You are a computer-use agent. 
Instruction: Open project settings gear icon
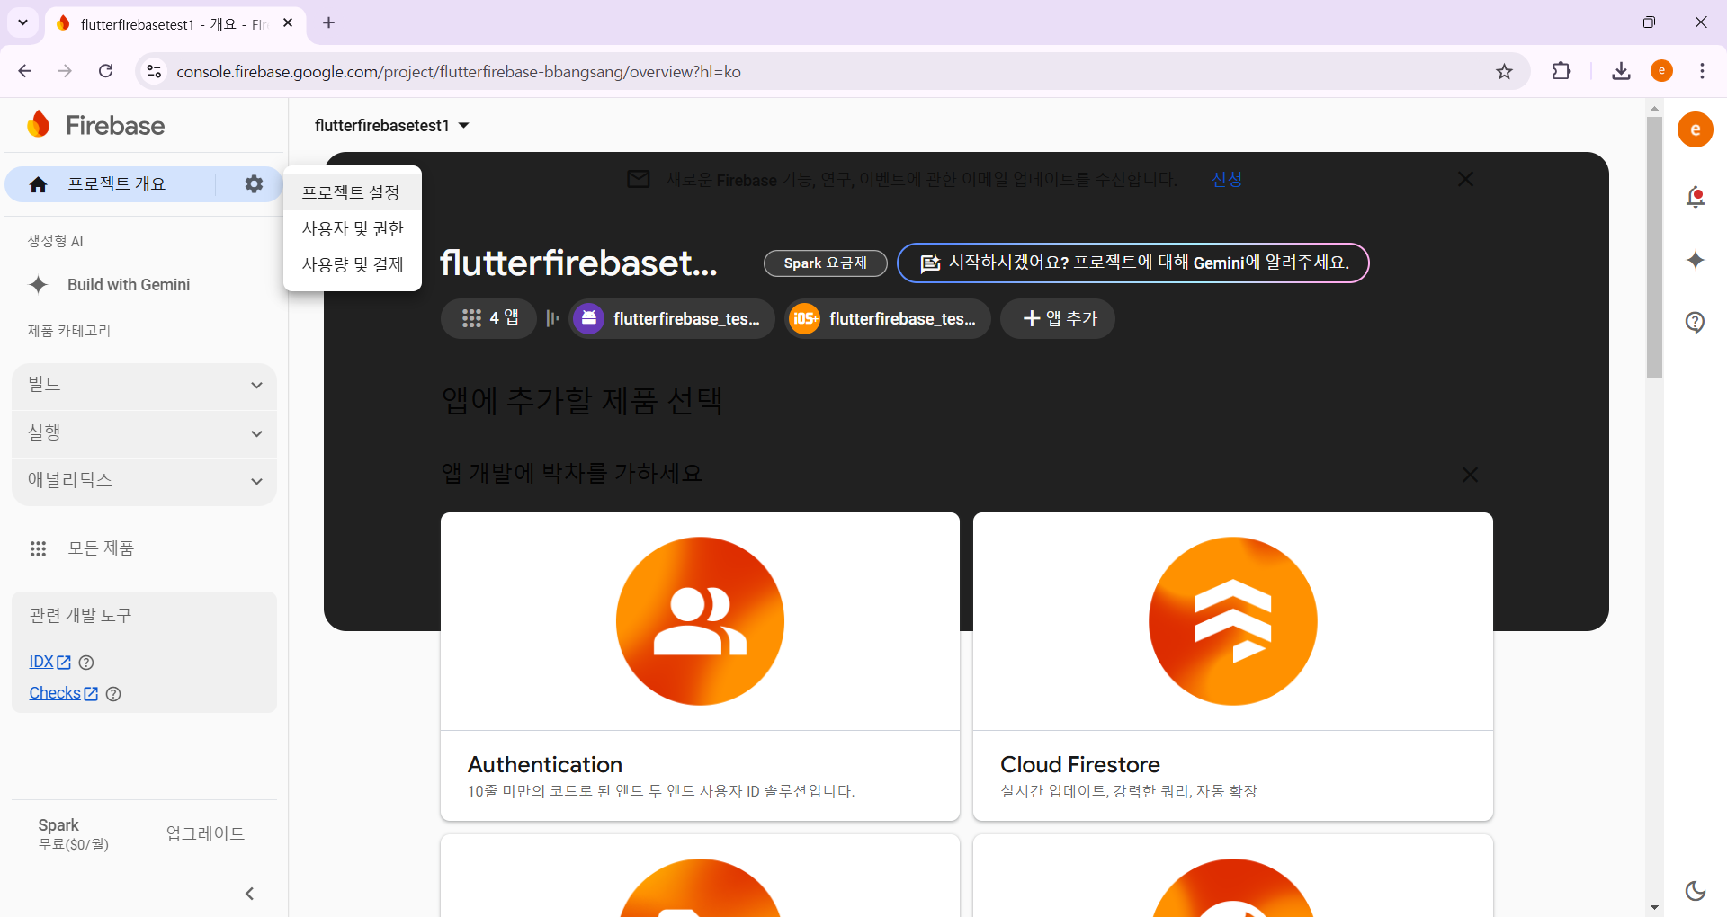255,184
